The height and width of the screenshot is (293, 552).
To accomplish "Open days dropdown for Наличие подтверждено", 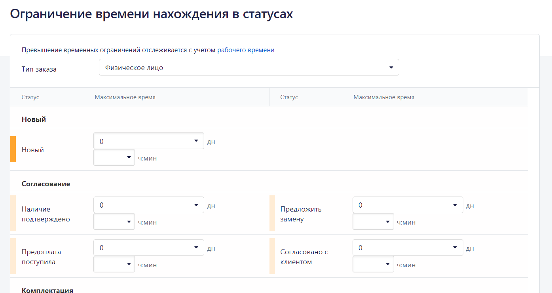I will [x=149, y=205].
